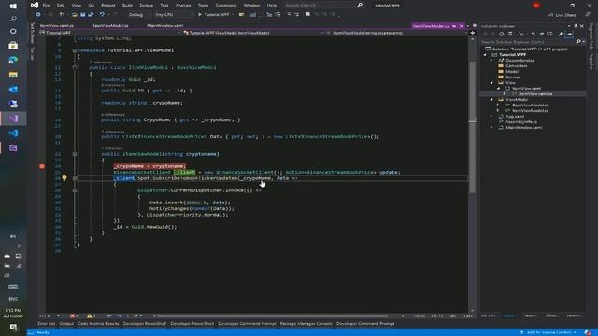This screenshot has width=598, height=336.
Task: Click Add to Source Control
Action: click(548, 332)
